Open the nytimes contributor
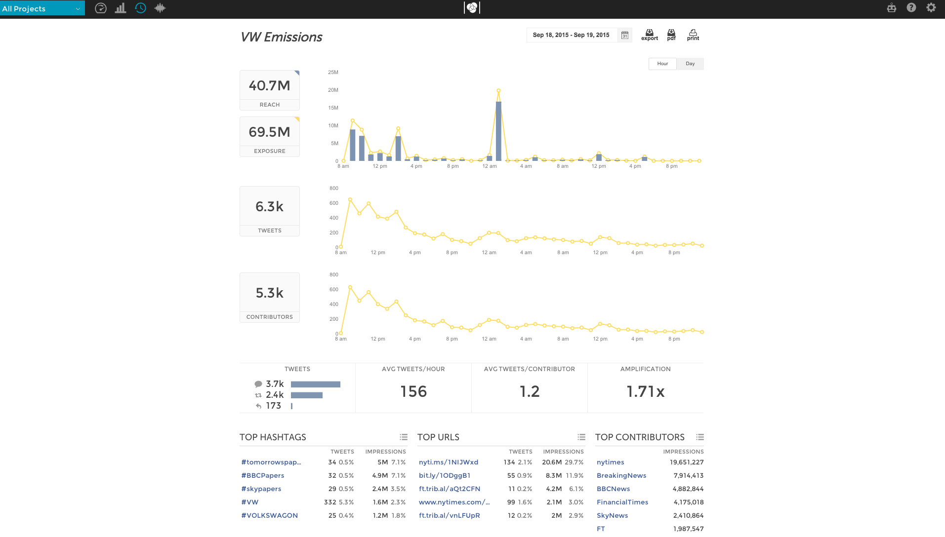The width and height of the screenshot is (945, 537). click(611, 462)
